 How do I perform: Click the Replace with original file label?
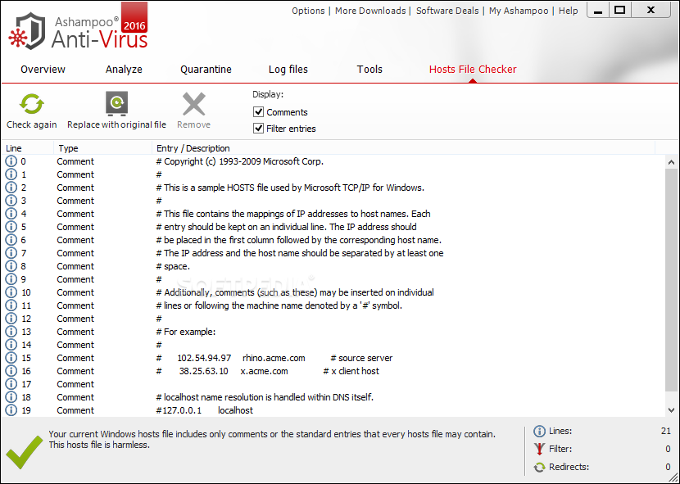tap(116, 125)
